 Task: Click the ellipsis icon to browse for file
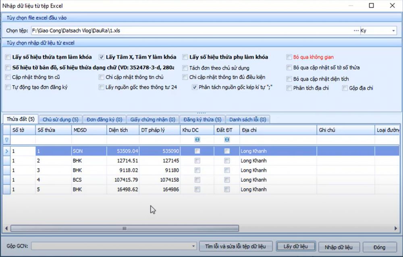tap(356, 30)
